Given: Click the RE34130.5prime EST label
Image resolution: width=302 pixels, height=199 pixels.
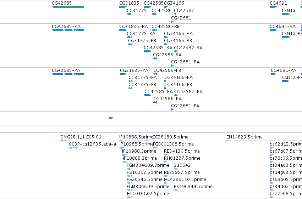Looking at the screenshot, I should 182,151.
